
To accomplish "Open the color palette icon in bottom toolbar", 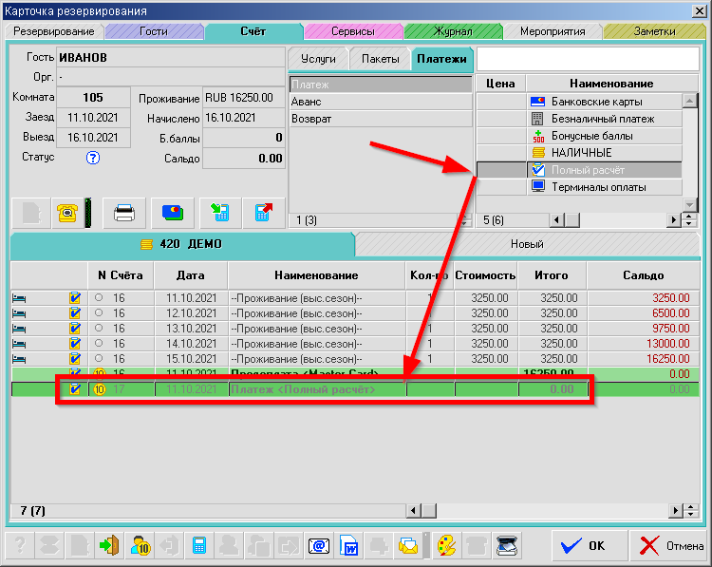I will click(444, 546).
